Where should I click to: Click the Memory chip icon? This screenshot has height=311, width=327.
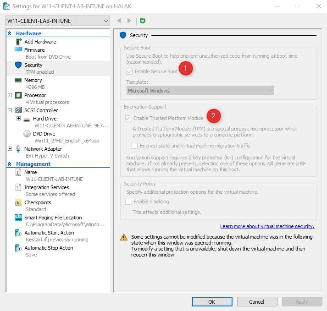(x=18, y=80)
